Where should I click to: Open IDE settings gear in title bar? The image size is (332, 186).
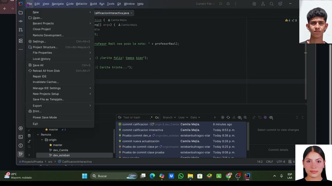pos(280,4)
